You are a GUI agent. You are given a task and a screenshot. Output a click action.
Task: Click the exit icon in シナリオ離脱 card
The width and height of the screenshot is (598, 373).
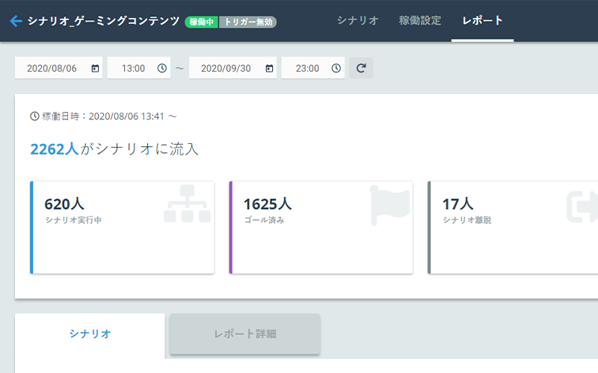click(582, 207)
